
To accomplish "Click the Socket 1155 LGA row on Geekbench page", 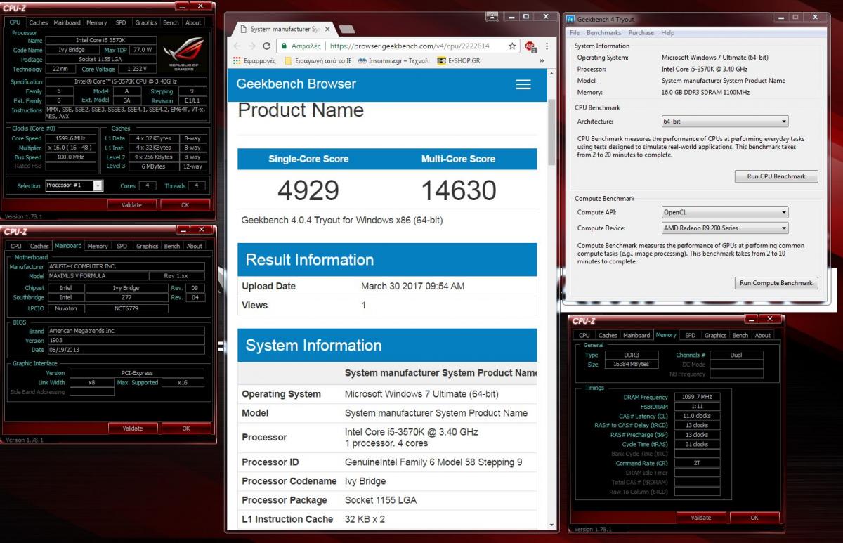I will (387, 500).
